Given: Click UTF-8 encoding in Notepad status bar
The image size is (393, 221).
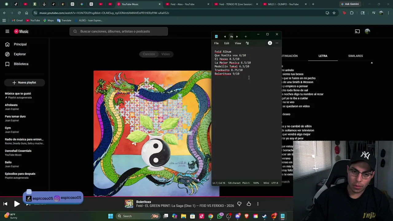Looking at the screenshot, I should tap(275, 183).
